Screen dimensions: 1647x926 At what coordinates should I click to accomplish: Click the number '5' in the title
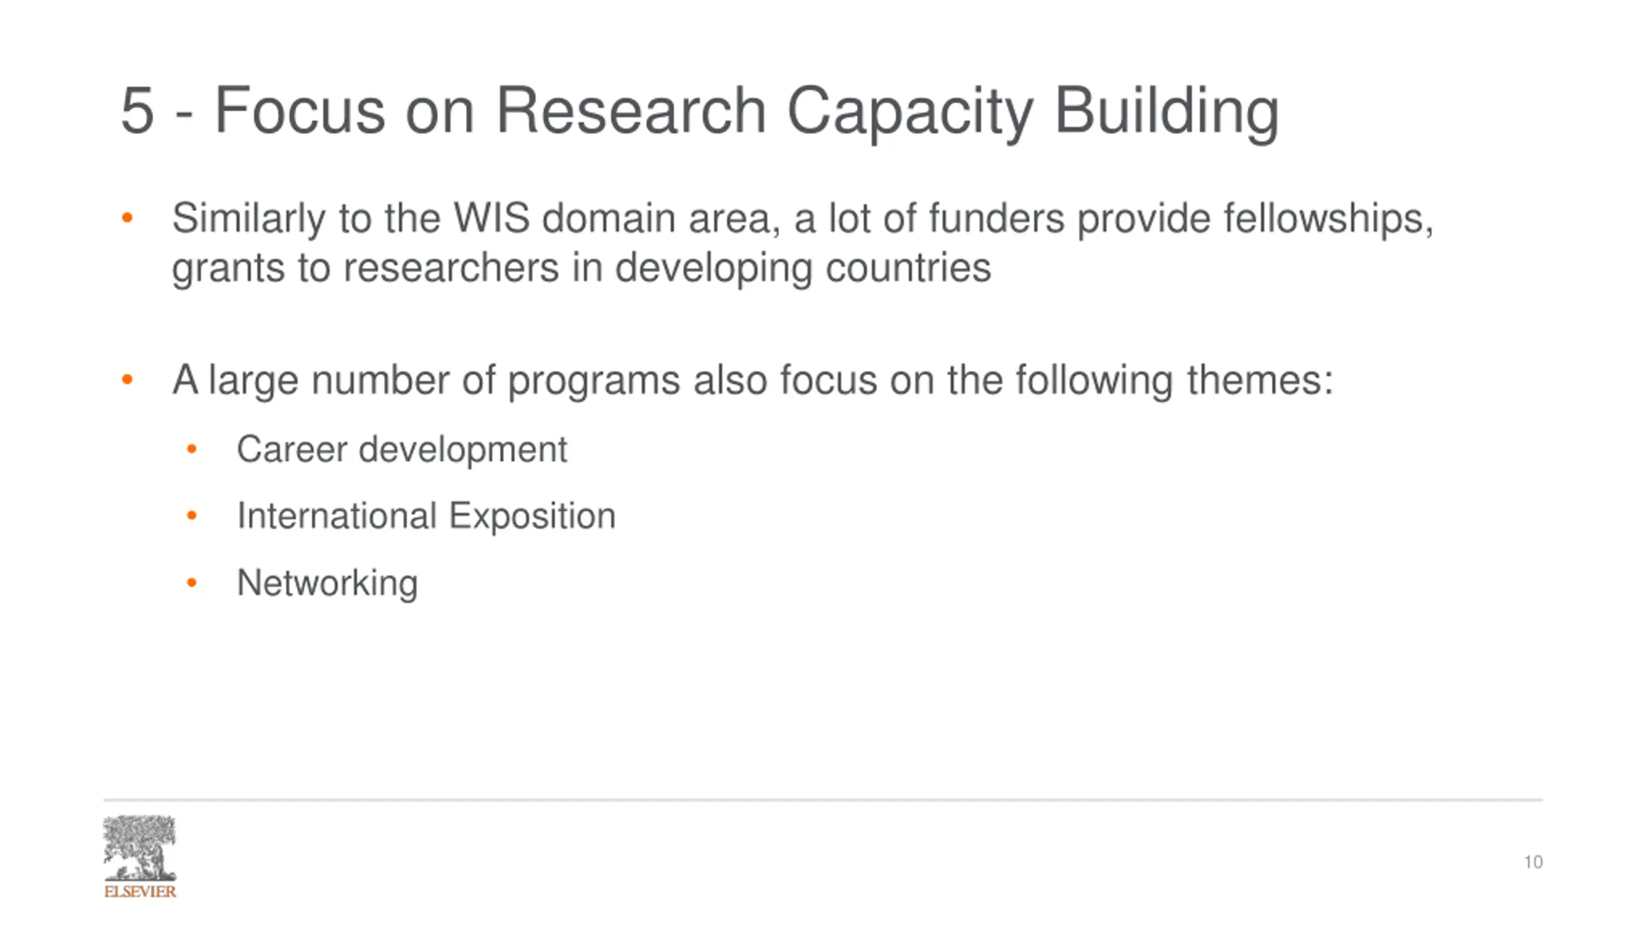tap(138, 111)
